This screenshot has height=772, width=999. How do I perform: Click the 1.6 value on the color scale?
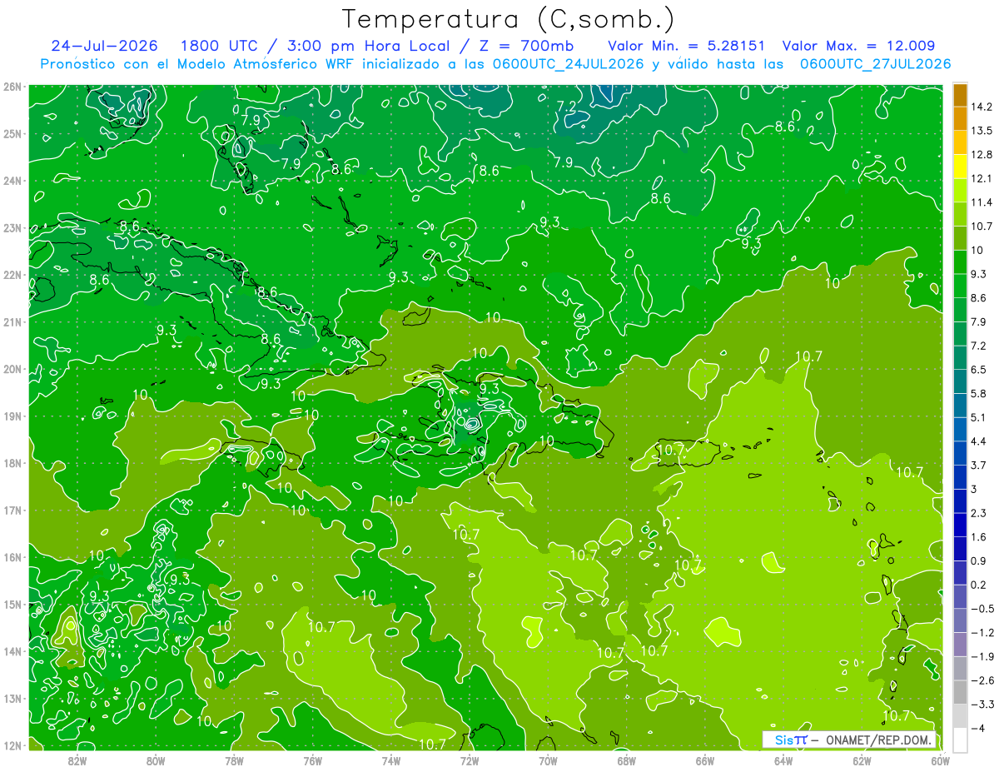tap(978, 536)
